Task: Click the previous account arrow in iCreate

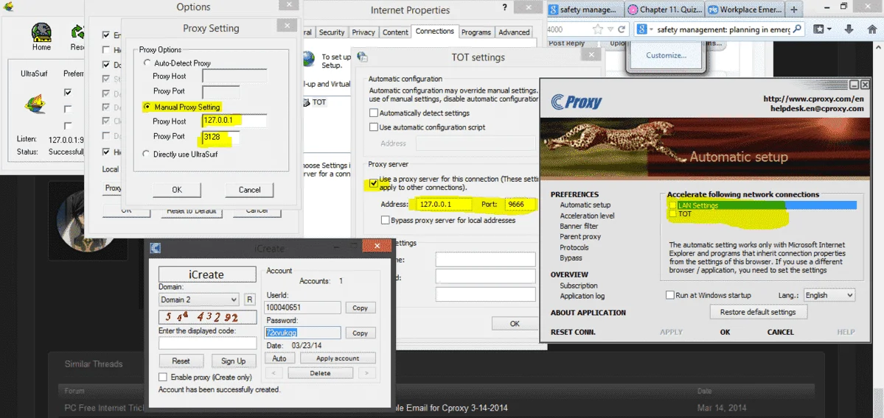Action: pos(274,373)
